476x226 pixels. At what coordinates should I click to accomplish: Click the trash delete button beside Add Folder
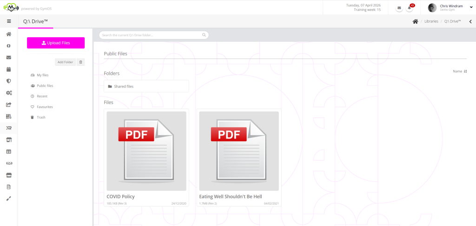pyautogui.click(x=81, y=62)
